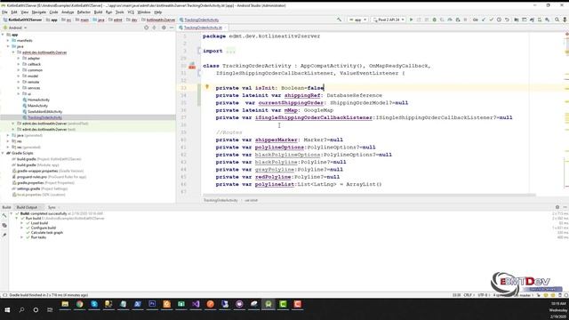Place cursor on the shipperMarker declaration line

[279, 140]
